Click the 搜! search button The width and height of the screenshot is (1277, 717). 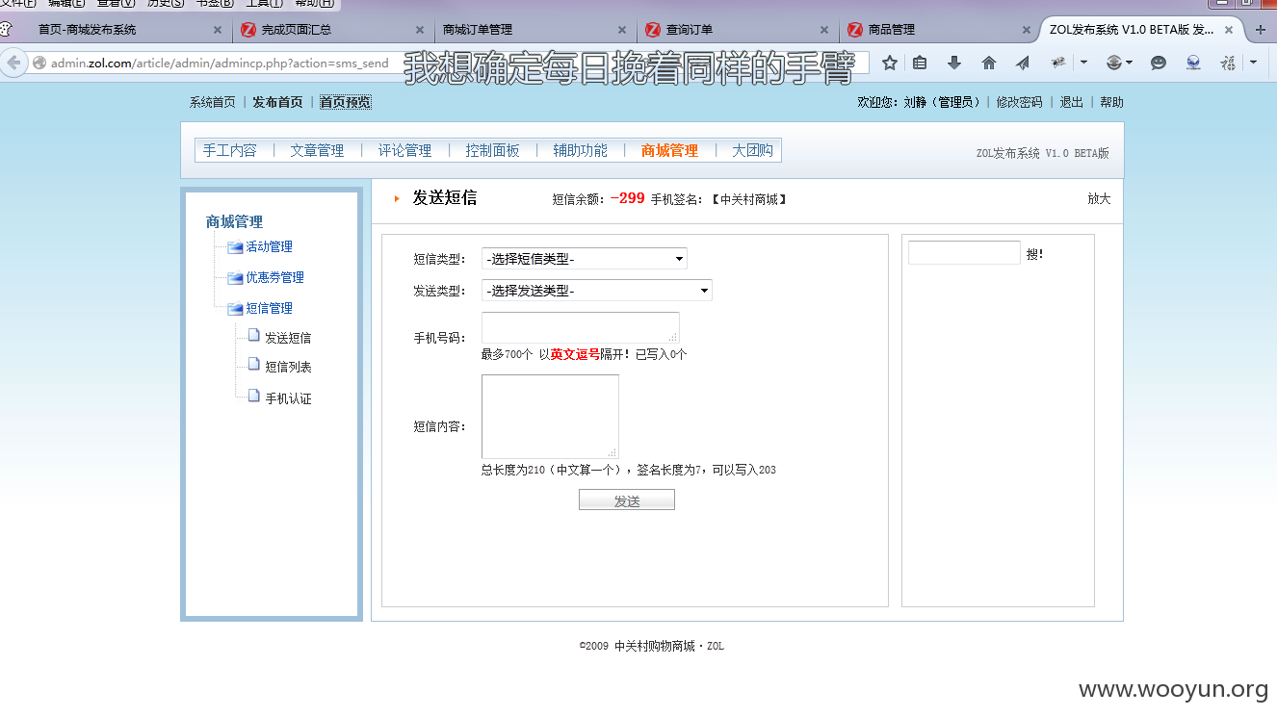click(x=1035, y=254)
